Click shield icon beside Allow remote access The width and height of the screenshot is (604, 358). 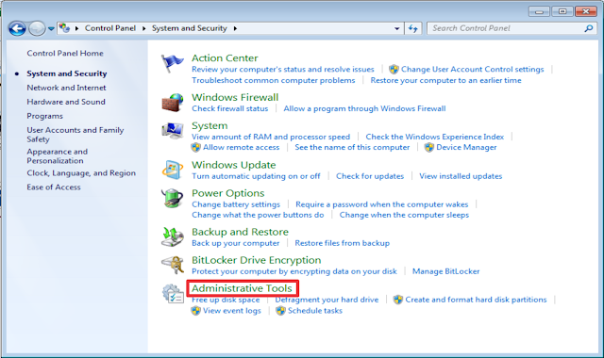point(196,147)
